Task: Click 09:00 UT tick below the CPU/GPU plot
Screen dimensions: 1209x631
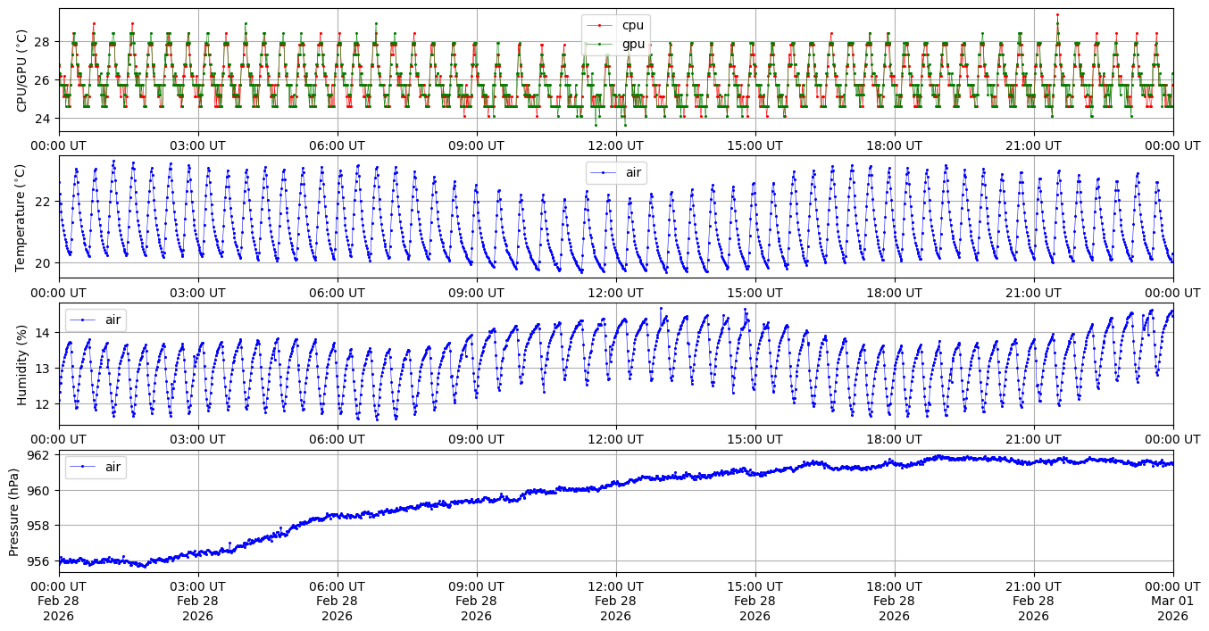Action: coord(476,145)
